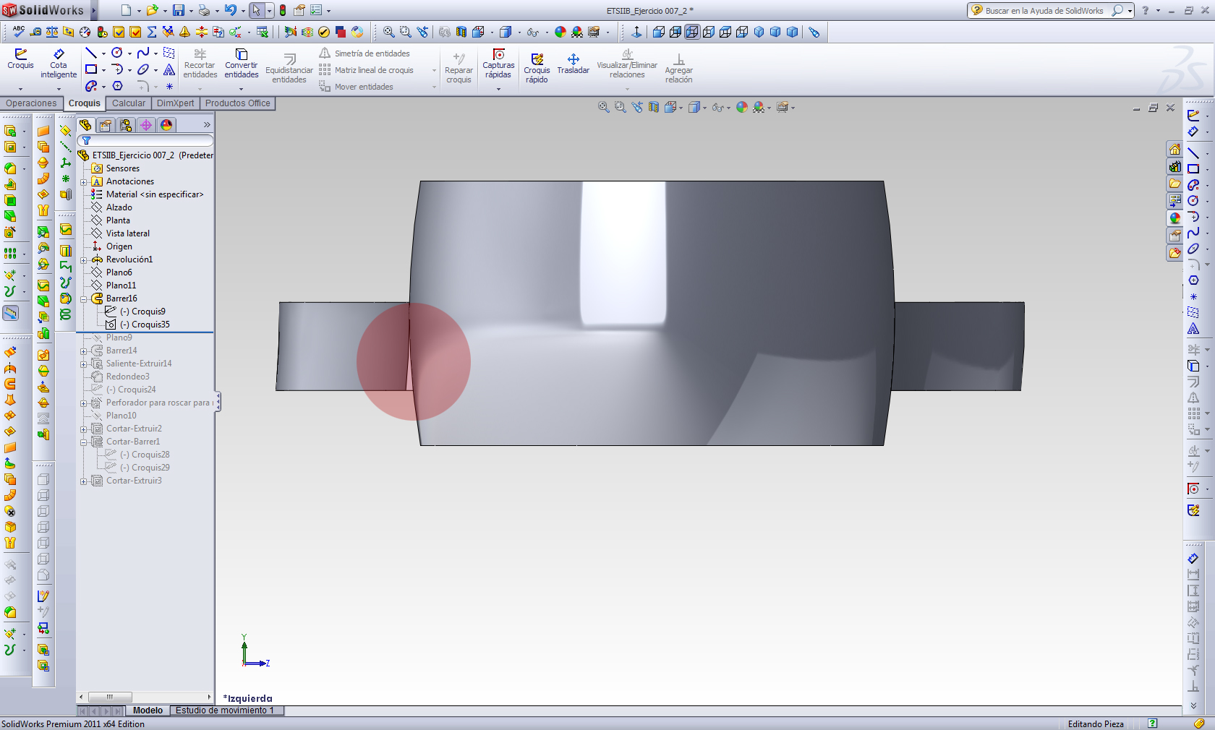Expand the Revolución1 tree node
Screen dimensions: 1215x730
[x=83, y=260]
